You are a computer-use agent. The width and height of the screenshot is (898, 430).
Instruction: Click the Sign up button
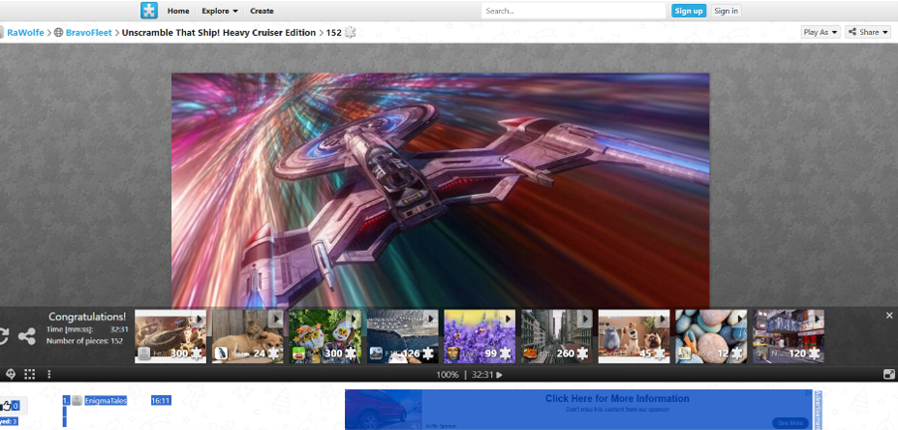pos(689,11)
